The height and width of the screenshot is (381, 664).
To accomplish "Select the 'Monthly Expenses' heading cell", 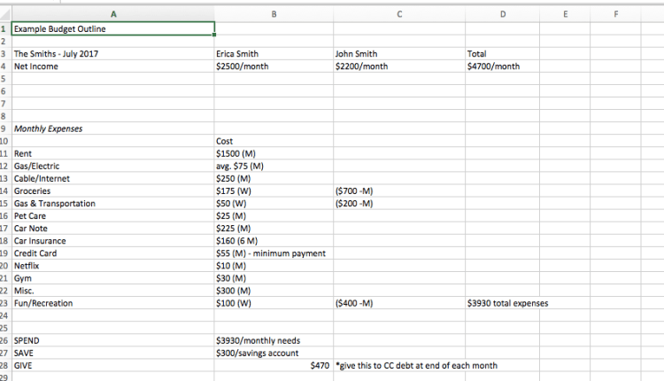I will click(x=112, y=128).
